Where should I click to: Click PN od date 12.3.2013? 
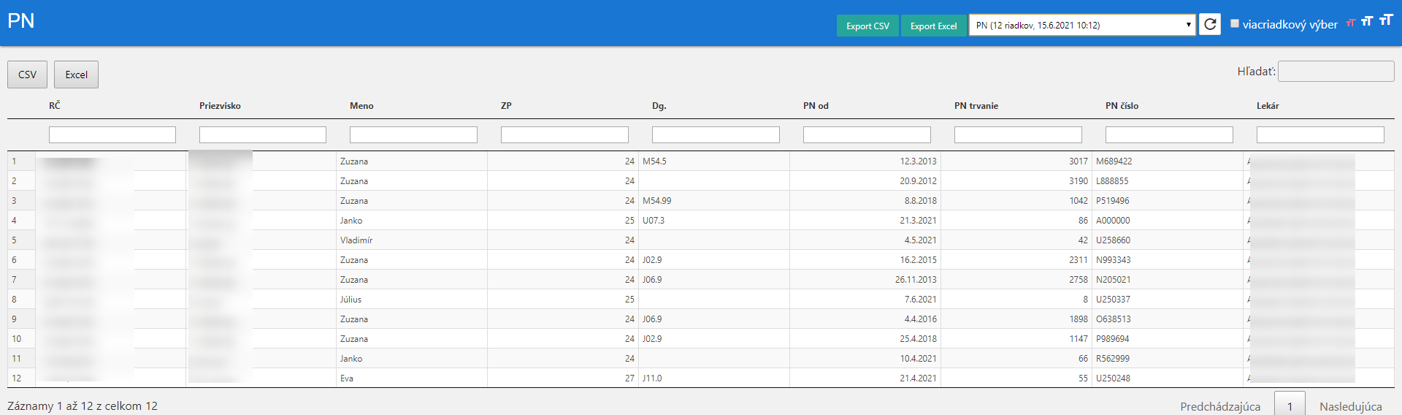918,161
